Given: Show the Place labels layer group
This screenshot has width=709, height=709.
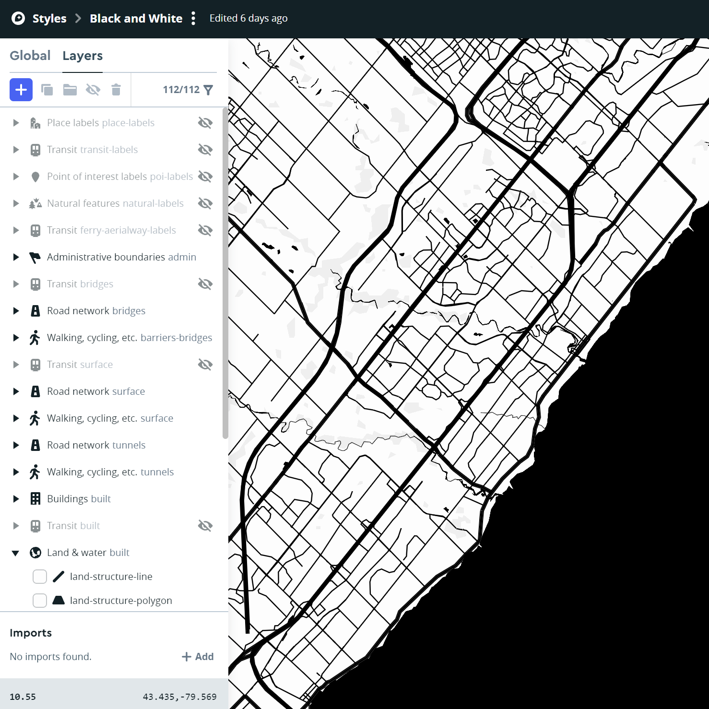Looking at the screenshot, I should coord(205,123).
